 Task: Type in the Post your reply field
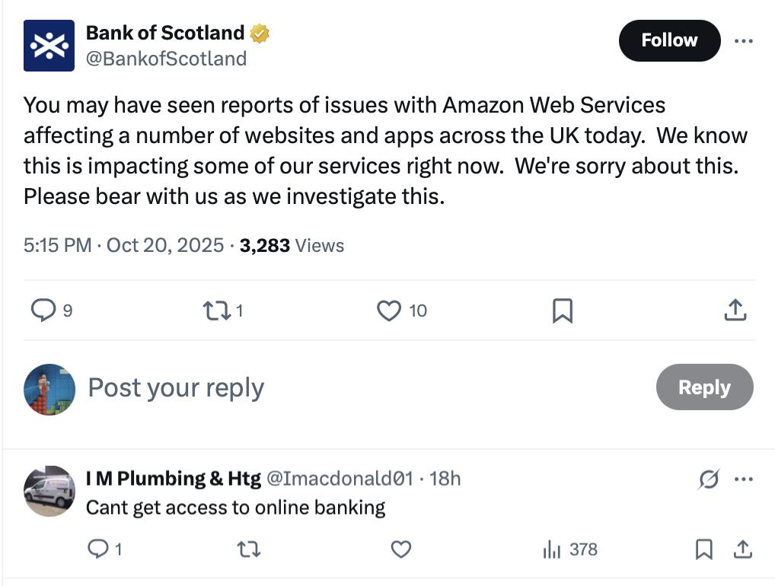pyautogui.click(x=305, y=388)
